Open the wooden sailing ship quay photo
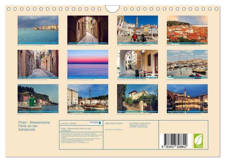Image resolution: width=225 pixels, height=162 pixels. [88, 98]
